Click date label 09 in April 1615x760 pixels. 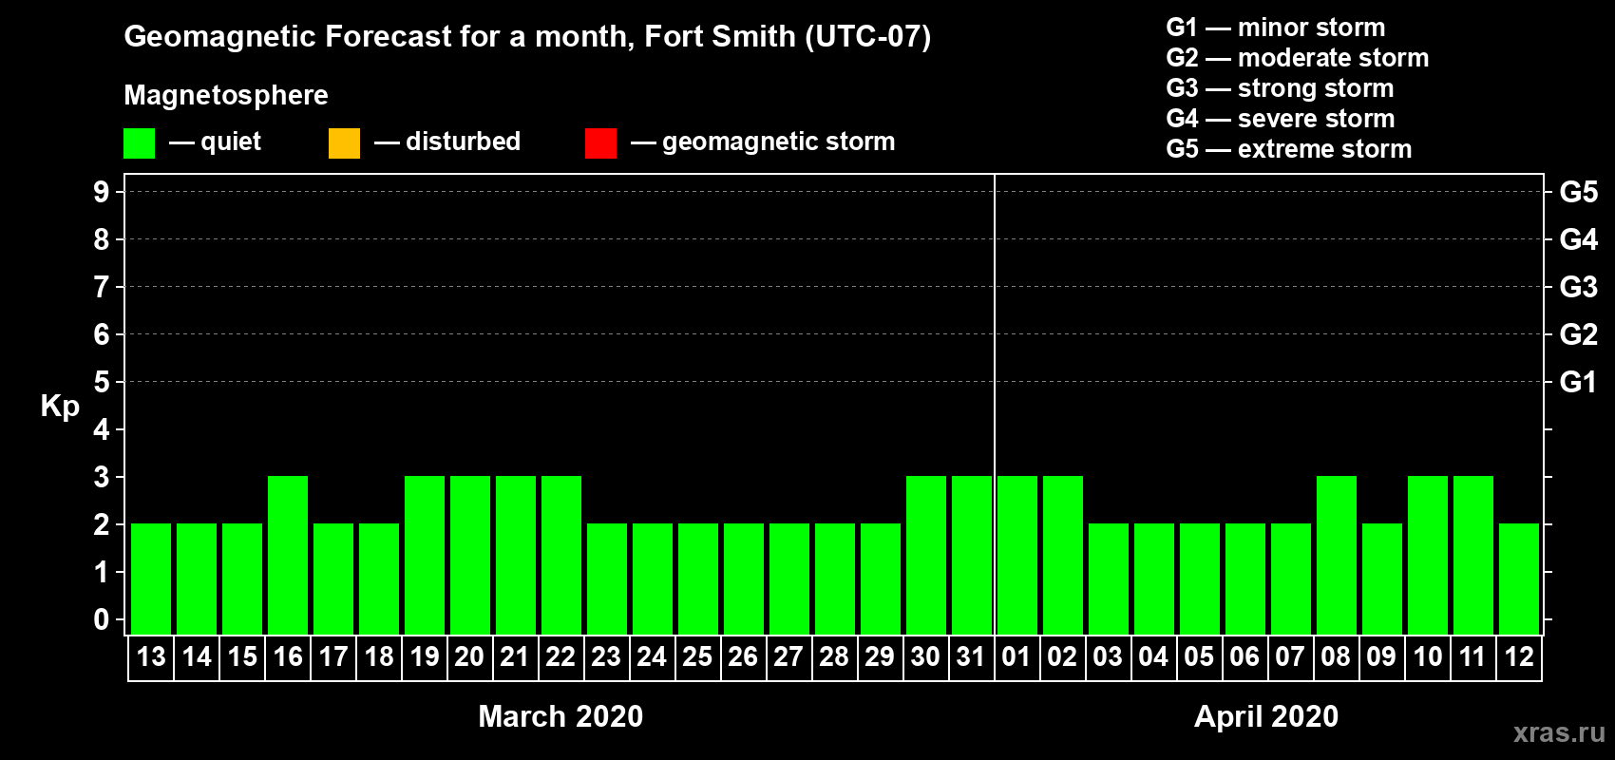coord(1382,657)
